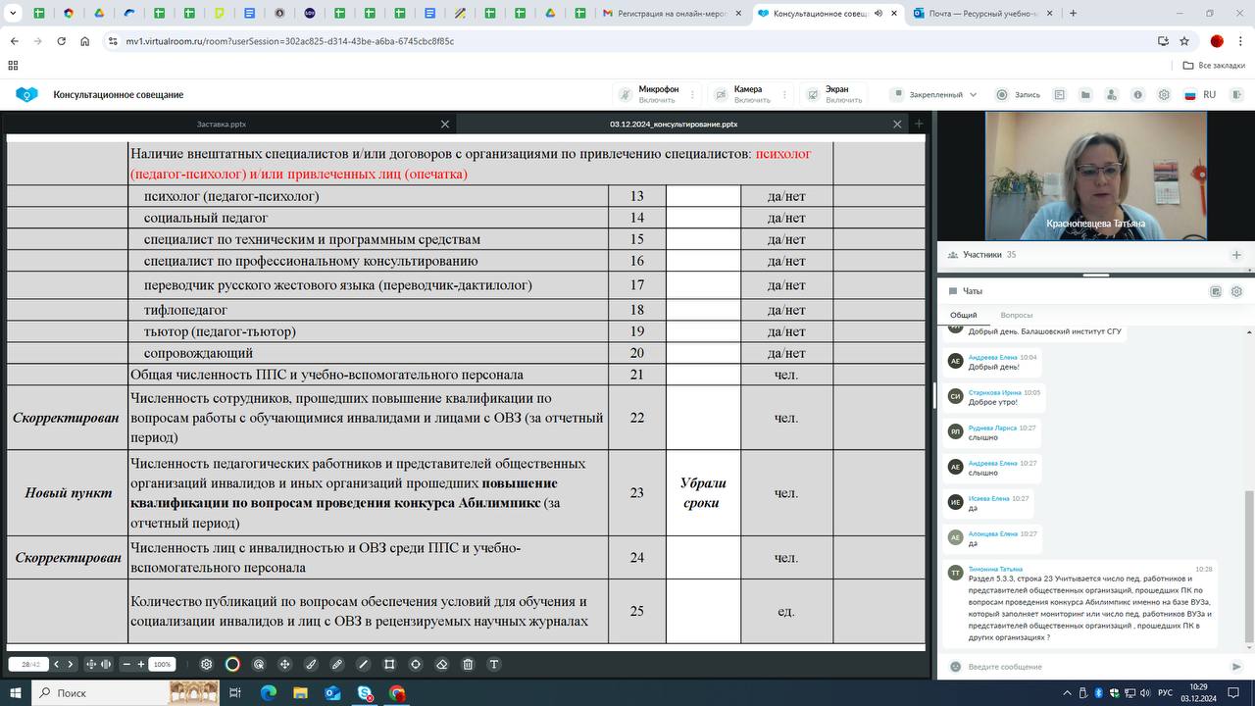
Task: Close the 03.12.2024_консультирование.pptx tab
Action: click(897, 125)
